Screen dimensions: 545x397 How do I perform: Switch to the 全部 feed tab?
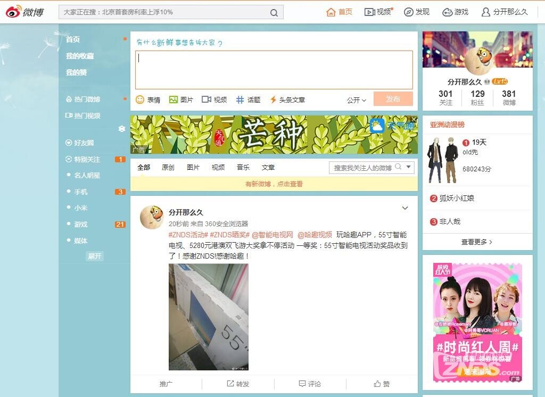click(x=144, y=168)
